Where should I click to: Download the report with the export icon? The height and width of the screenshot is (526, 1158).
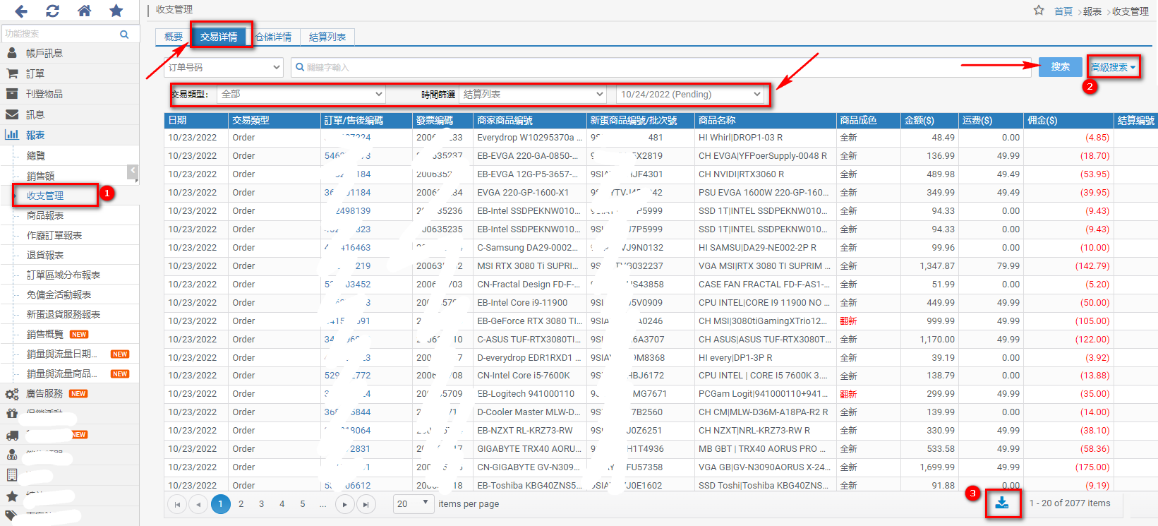1002,503
